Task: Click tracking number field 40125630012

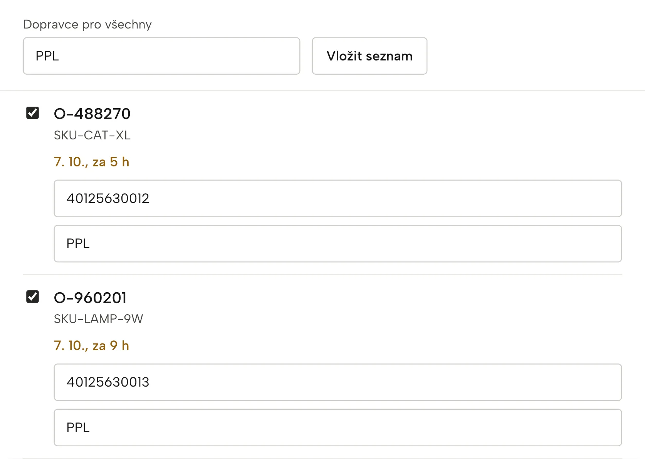Action: tap(338, 198)
